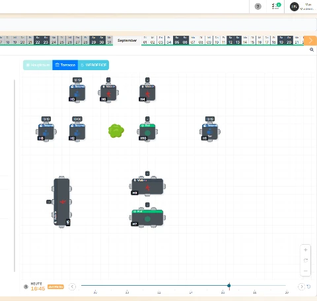The image size is (317, 301).
Task: Select September 07 in the calendar strip
Action: [x=193, y=40]
